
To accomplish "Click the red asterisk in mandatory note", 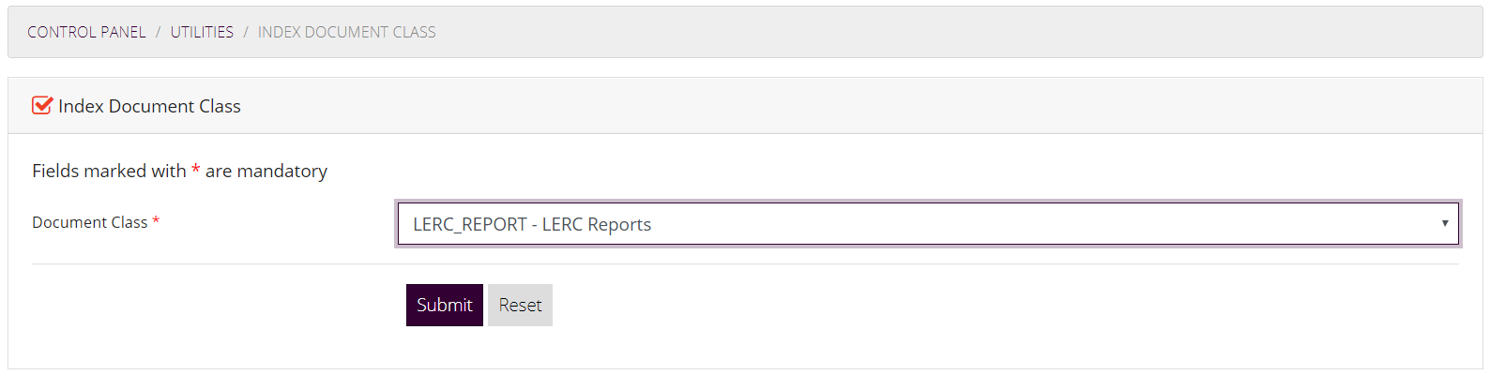I will point(196,170).
